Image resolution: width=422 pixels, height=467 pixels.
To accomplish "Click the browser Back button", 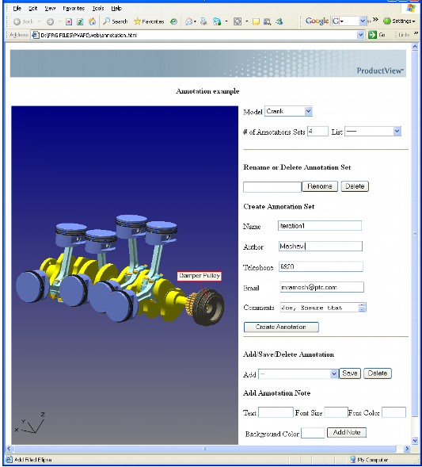I will pyautogui.click(x=23, y=21).
